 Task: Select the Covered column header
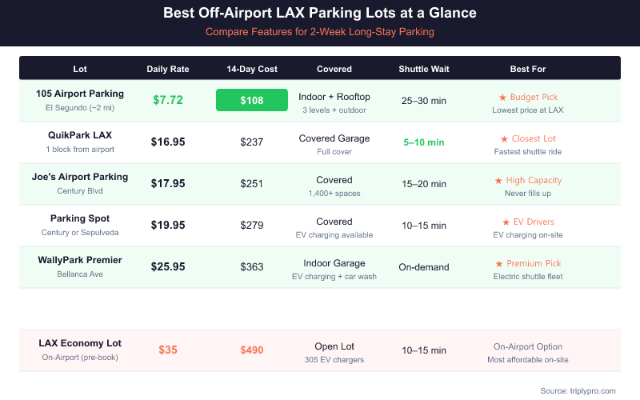pyautogui.click(x=334, y=69)
